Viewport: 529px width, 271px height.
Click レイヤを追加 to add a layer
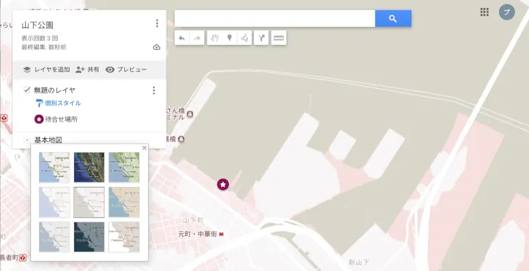point(46,70)
